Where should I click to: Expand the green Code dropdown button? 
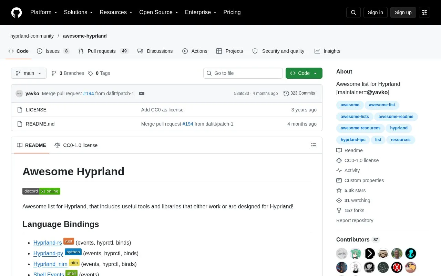tap(304, 73)
